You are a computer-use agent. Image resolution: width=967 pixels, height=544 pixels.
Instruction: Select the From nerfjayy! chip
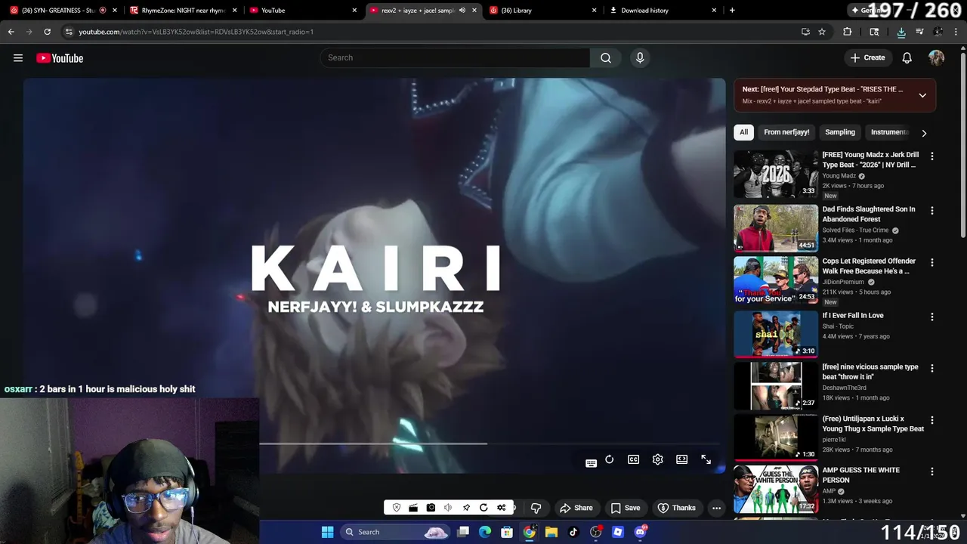click(786, 132)
